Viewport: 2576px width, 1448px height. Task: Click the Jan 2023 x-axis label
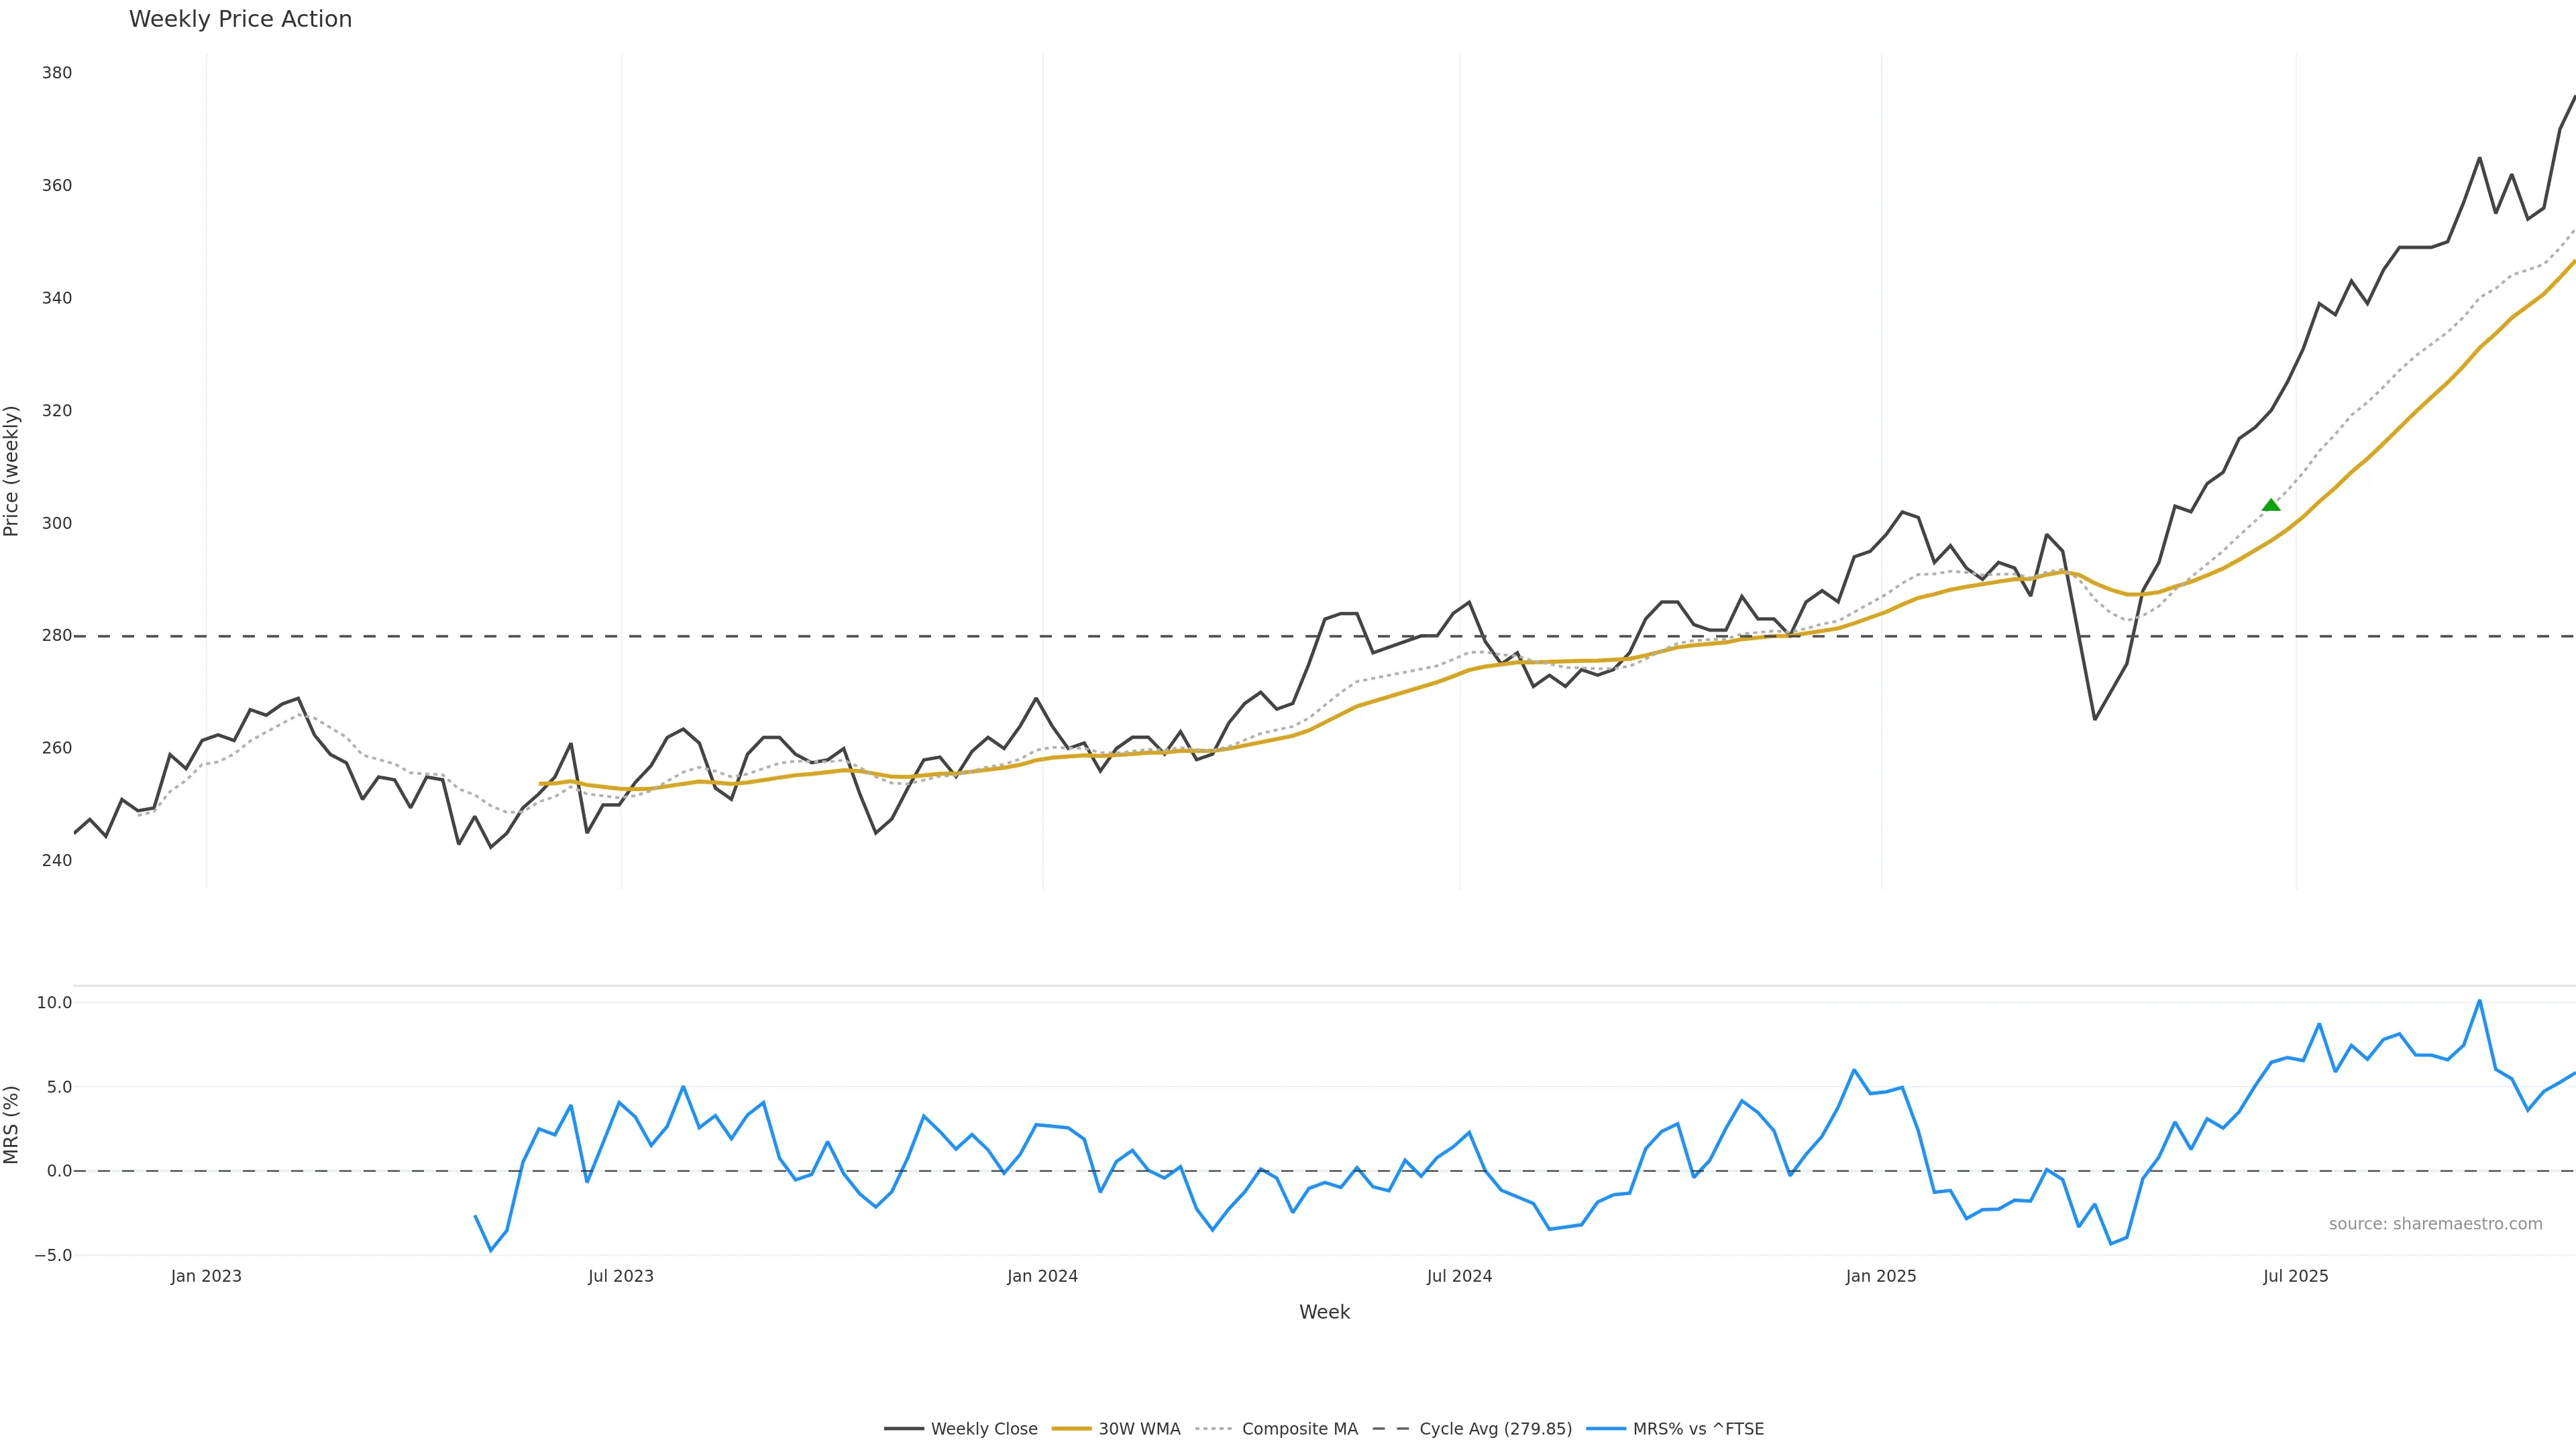tap(206, 1276)
